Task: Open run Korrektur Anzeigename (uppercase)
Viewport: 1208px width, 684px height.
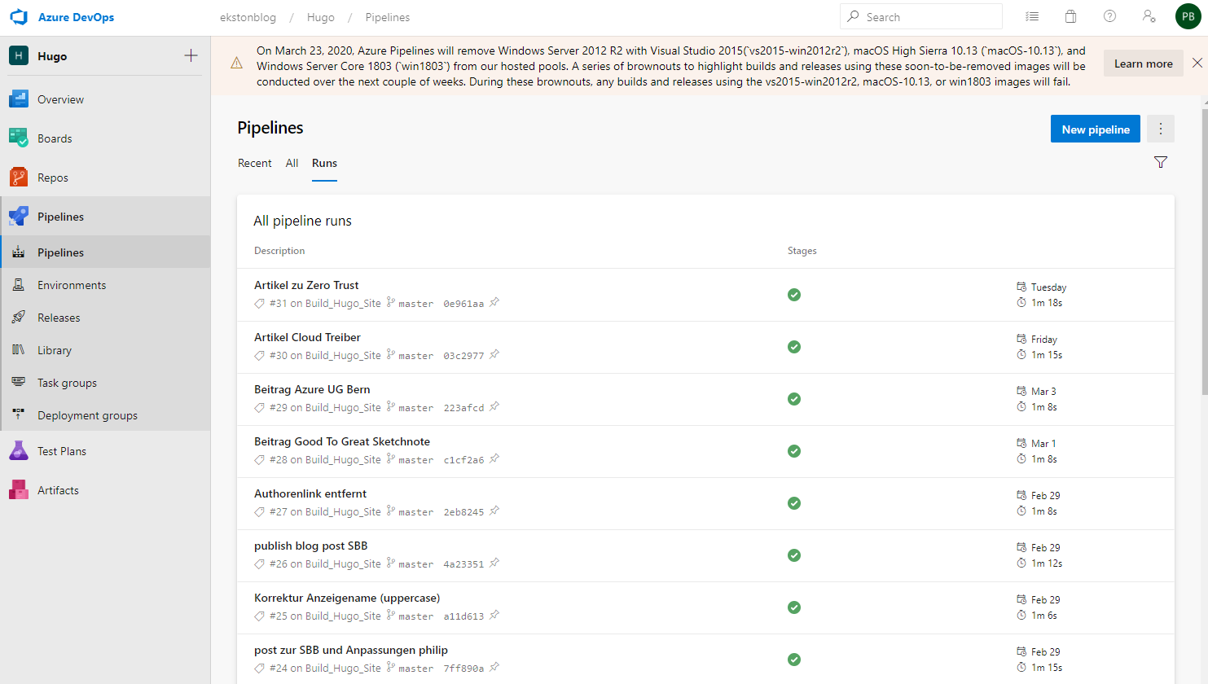Action: (347, 598)
